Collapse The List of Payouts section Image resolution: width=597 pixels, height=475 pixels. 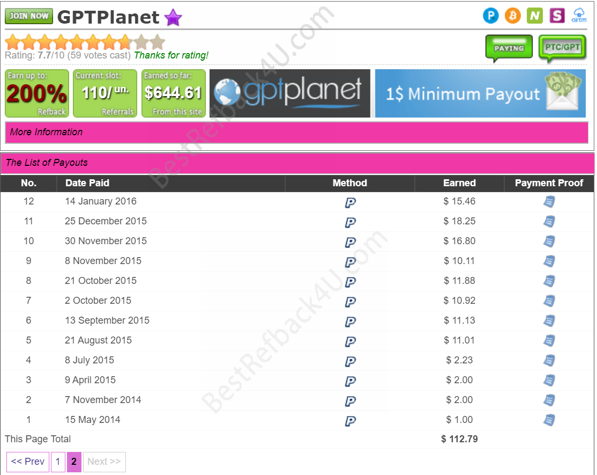click(x=297, y=163)
